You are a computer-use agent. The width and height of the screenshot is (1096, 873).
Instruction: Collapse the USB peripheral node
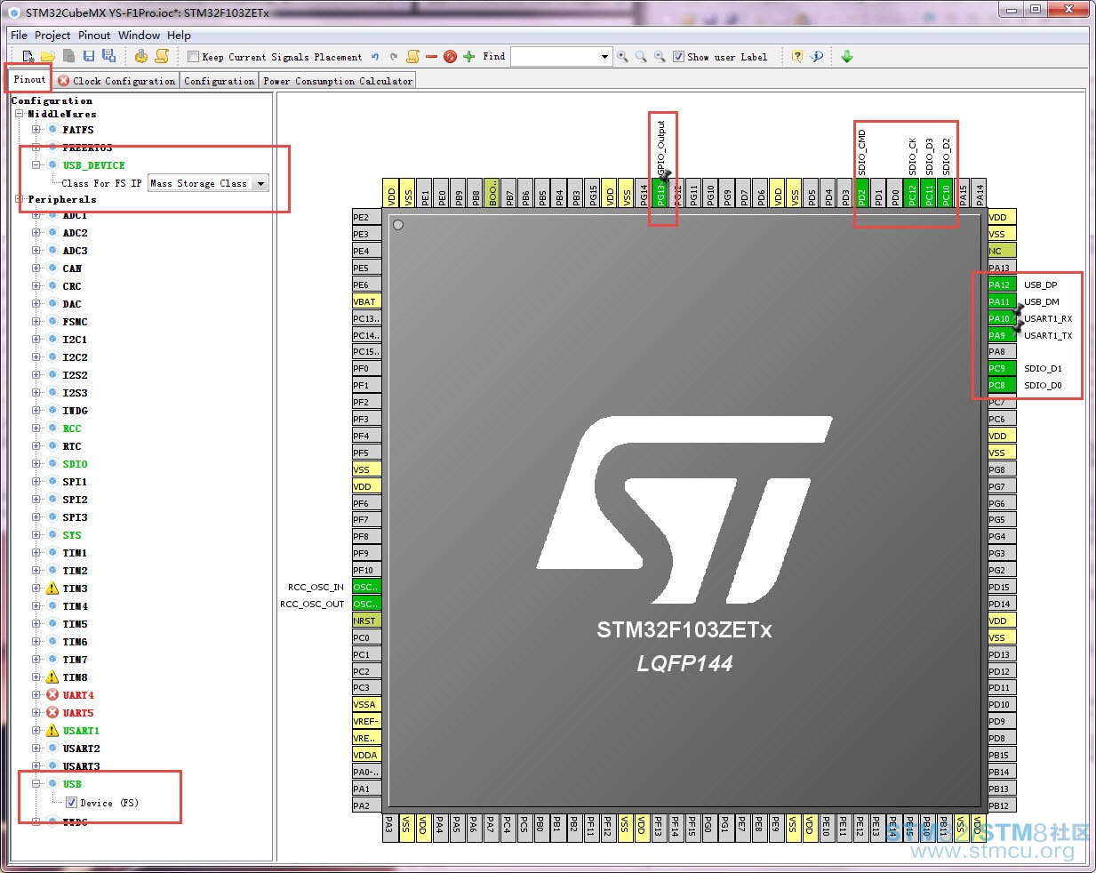click(36, 784)
